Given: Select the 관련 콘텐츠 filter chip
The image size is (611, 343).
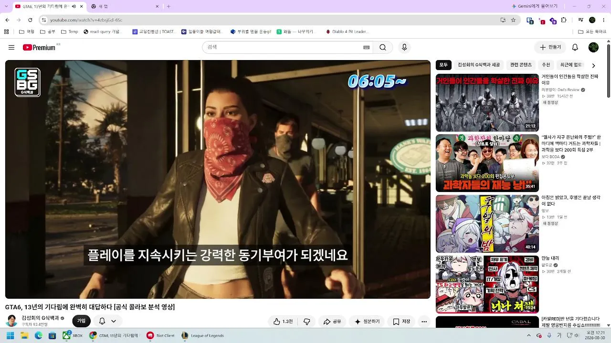Looking at the screenshot, I should (521, 65).
